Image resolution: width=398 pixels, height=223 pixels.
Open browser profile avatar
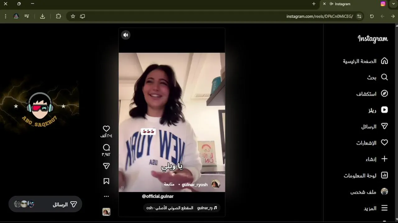pyautogui.click(x=16, y=16)
